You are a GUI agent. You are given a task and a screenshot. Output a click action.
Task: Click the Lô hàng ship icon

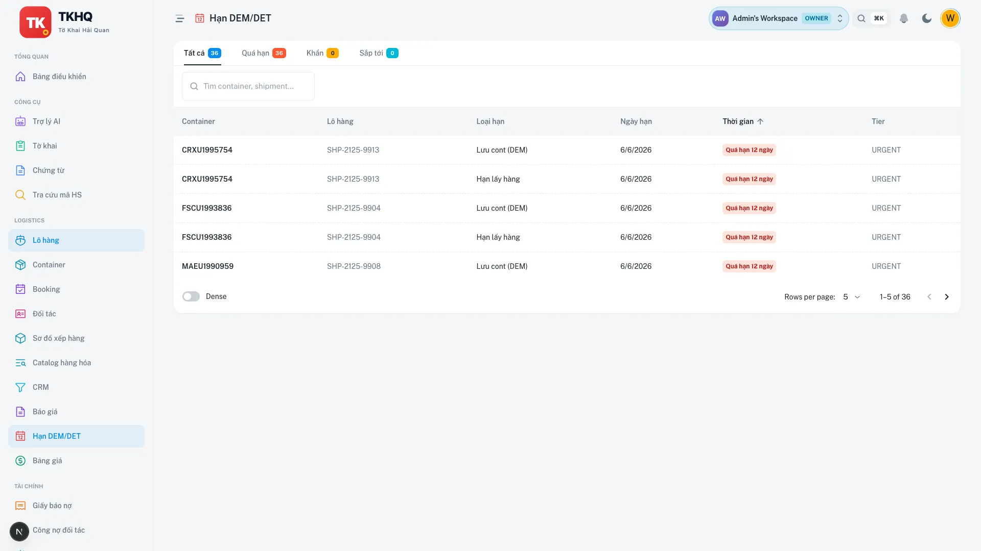[x=20, y=240]
